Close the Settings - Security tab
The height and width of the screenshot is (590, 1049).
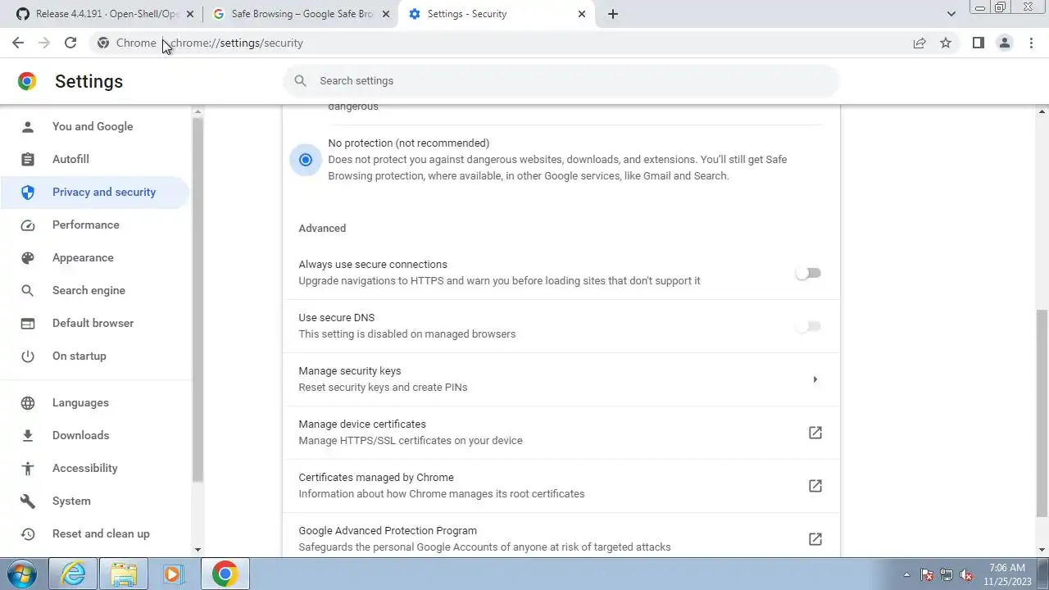(582, 14)
